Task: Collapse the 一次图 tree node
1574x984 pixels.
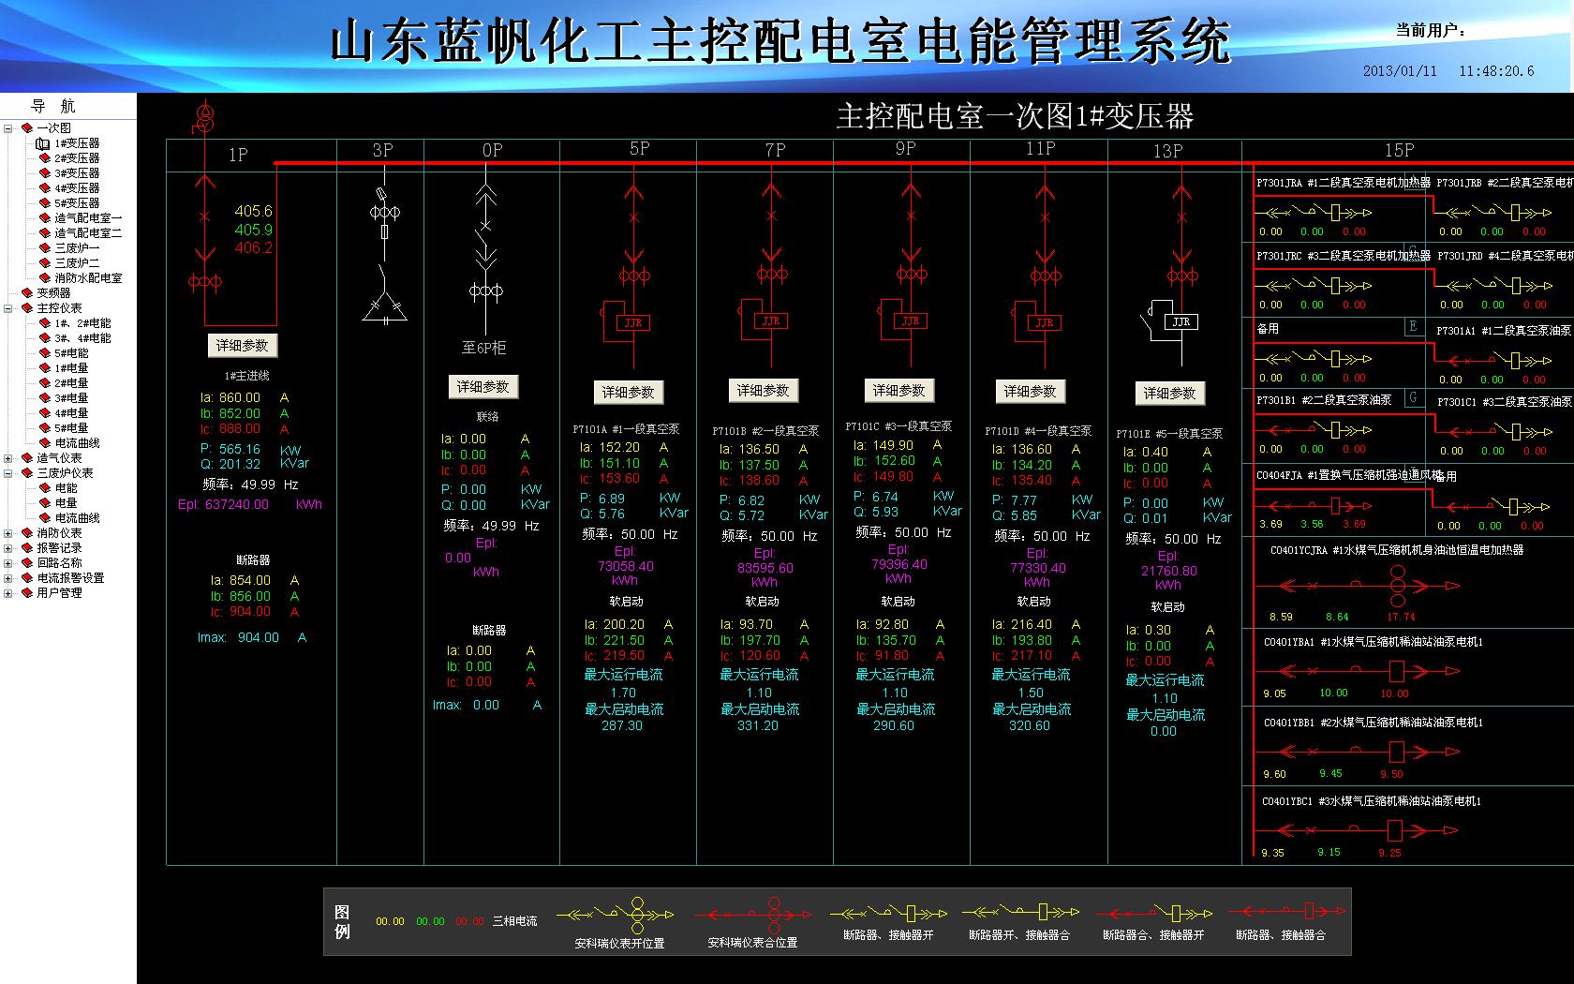Action: 8,128
